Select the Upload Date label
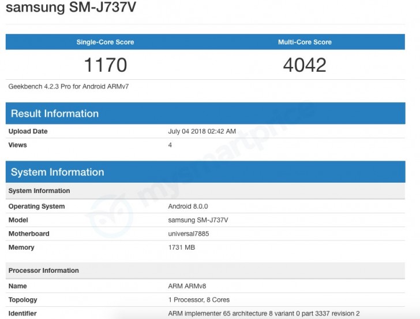This screenshot has height=319, width=420. [28, 131]
